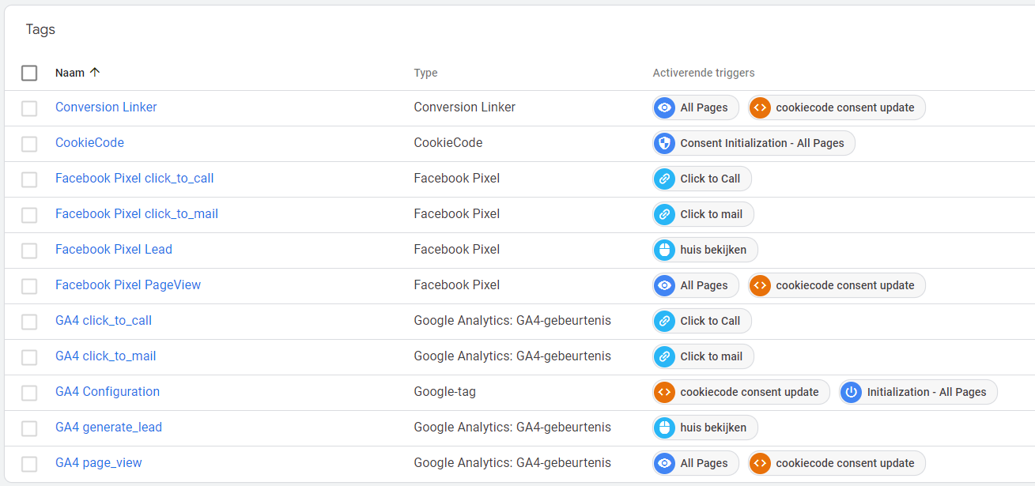The height and width of the screenshot is (486, 1035).
Task: Open the GA4 generate_lead tag
Action: [x=108, y=428]
